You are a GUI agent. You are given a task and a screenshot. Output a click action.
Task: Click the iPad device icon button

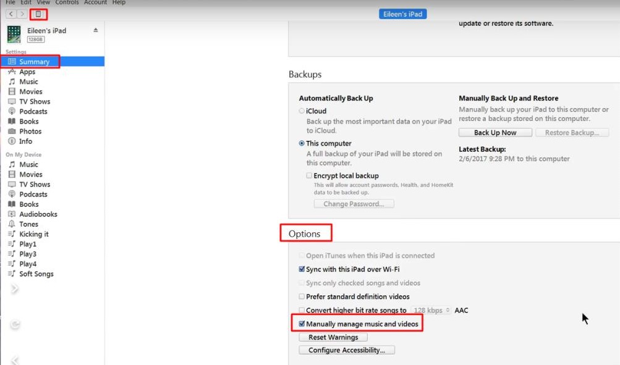[38, 14]
